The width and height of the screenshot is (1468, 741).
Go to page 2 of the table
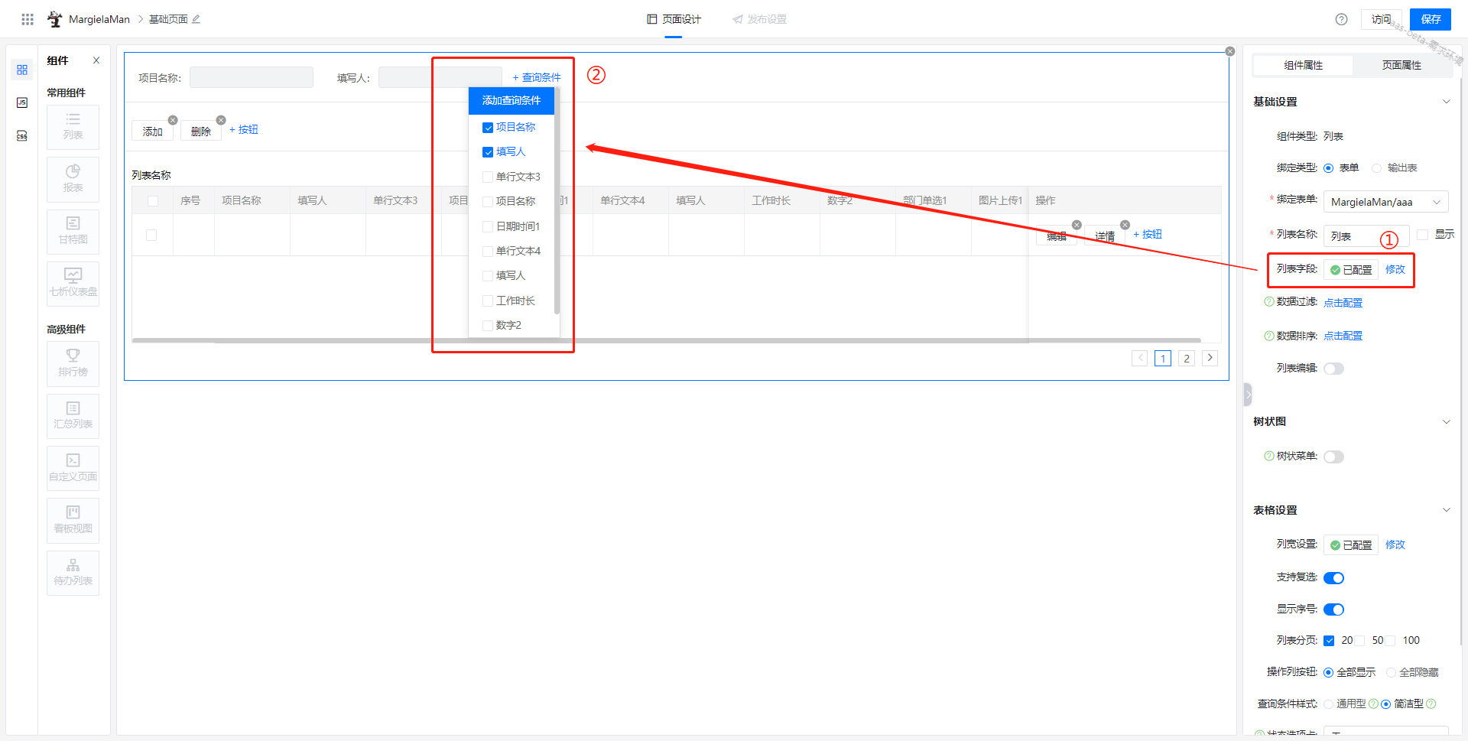1187,358
